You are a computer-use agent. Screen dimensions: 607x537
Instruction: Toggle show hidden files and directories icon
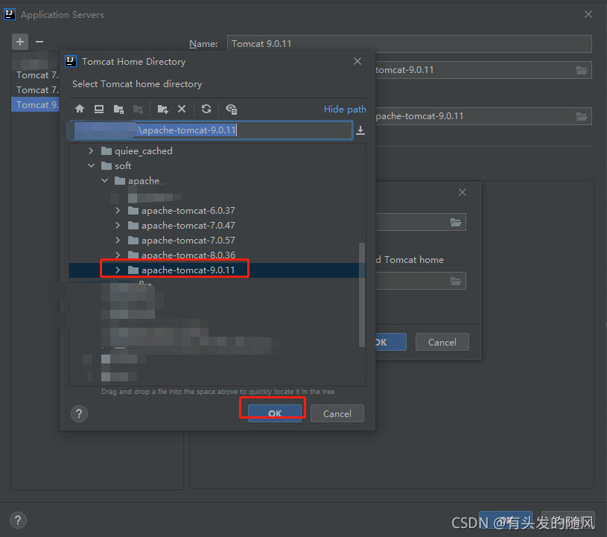pyautogui.click(x=231, y=109)
